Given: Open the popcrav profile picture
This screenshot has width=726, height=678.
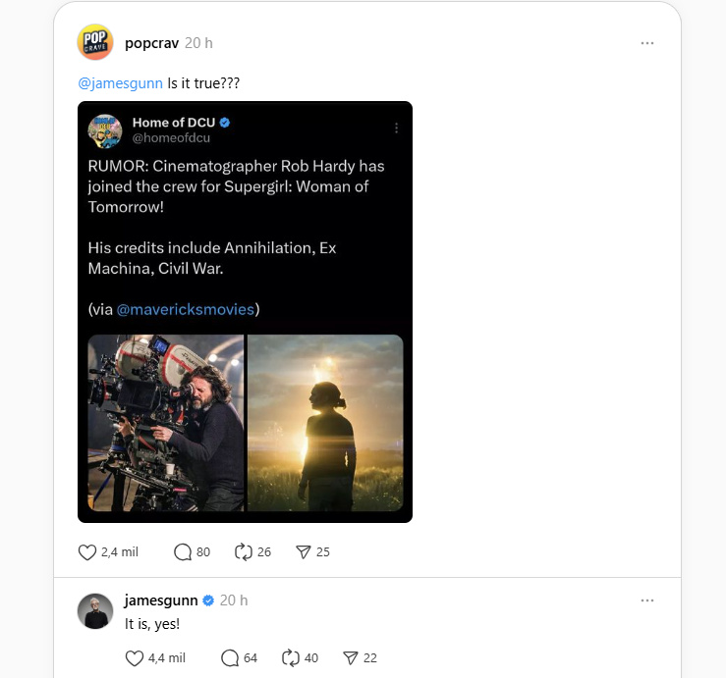Looking at the screenshot, I should 94,42.
